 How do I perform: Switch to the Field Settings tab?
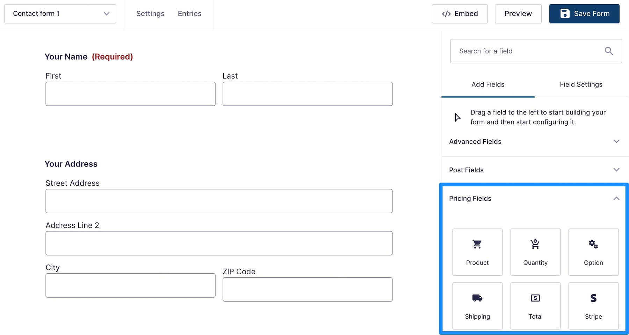581,84
